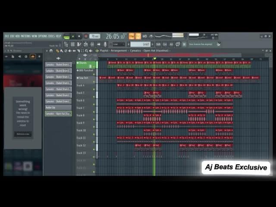This screenshot has width=276, height=207.
Task: Select the Cymatics - Open Hat picker item
Action: coord(58,114)
